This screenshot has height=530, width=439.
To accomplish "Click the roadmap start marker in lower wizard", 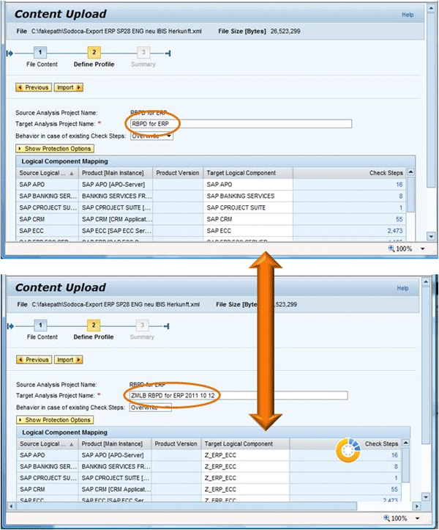I will point(10,325).
